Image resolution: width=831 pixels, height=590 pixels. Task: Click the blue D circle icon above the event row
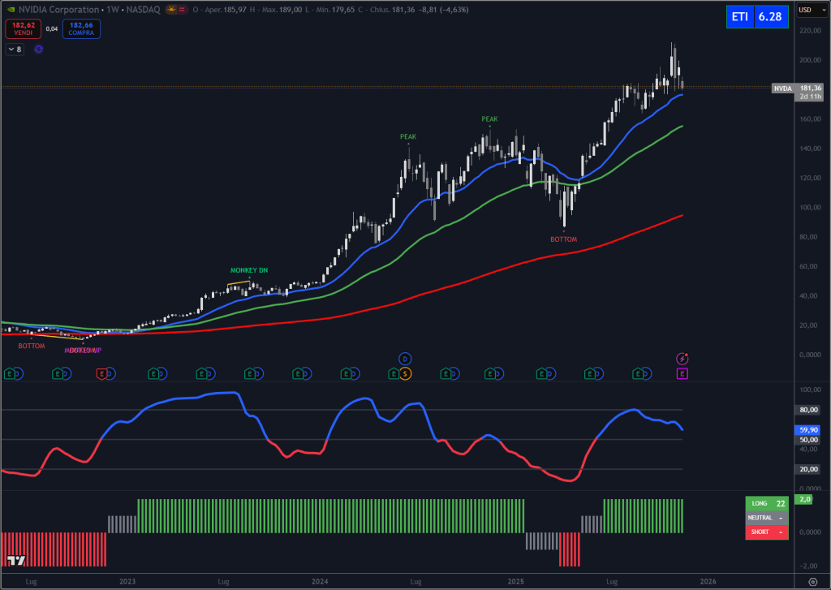click(x=403, y=358)
